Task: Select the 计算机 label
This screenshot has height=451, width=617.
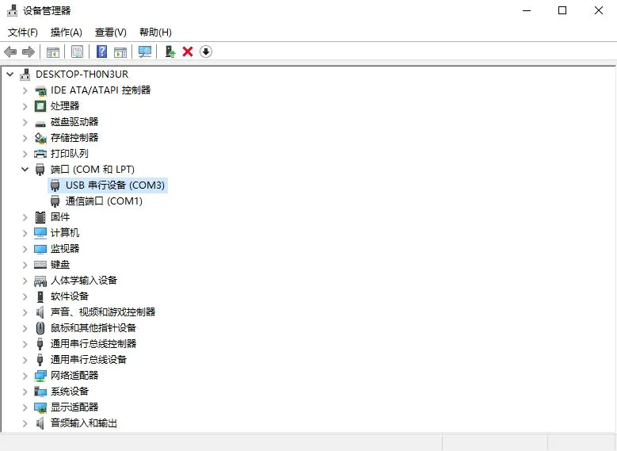Action: (64, 233)
